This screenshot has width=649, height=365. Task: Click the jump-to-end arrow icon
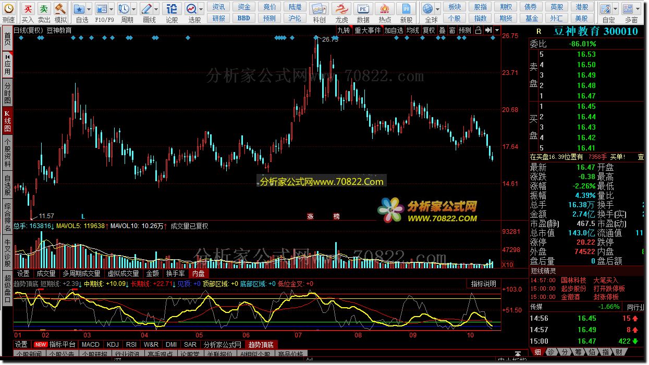coord(487,30)
